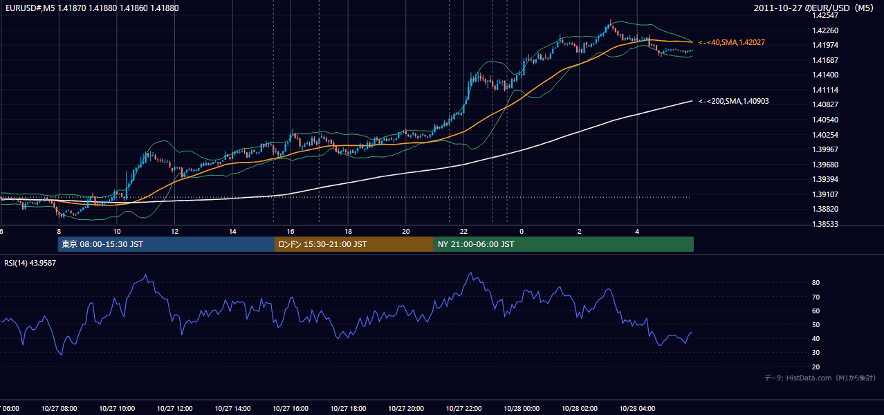Click the 10/27 20:00 time axis label
The height and width of the screenshot is (415, 884).
[x=406, y=409]
